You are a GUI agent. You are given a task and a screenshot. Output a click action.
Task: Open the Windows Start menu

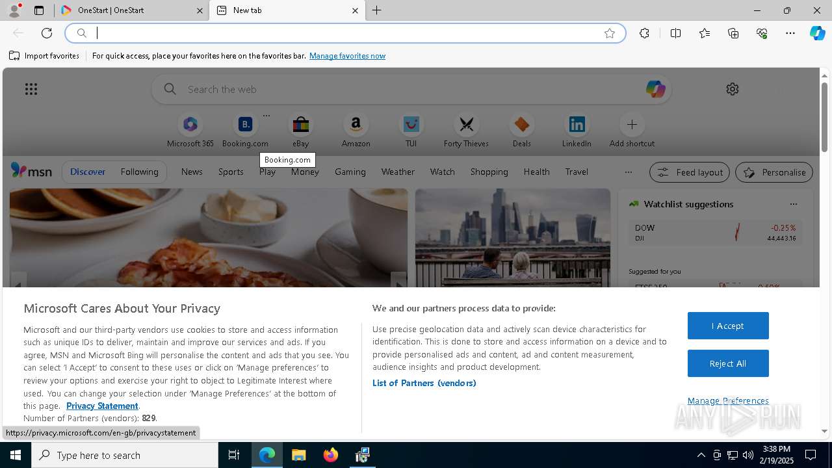[x=16, y=455]
